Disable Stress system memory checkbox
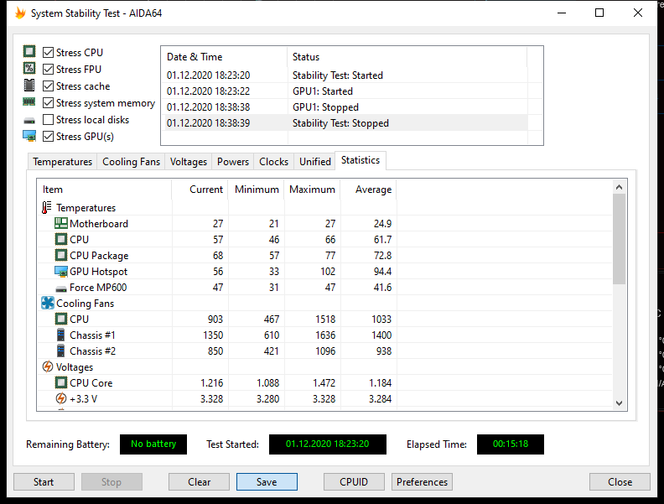This screenshot has width=664, height=504. coord(49,103)
